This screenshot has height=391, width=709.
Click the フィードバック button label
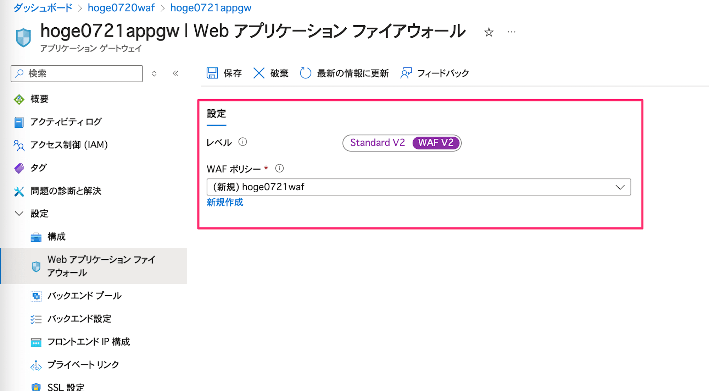[x=443, y=73]
